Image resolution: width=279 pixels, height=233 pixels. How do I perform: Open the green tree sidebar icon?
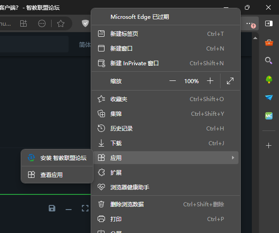pos(269,80)
